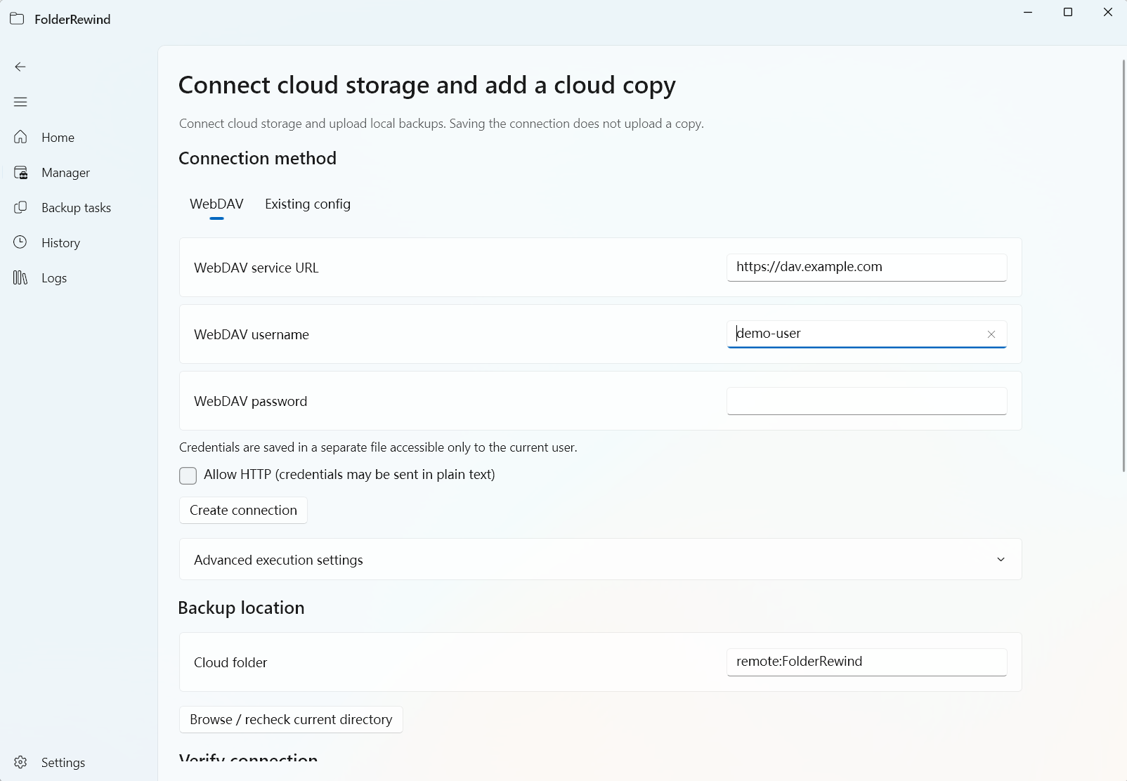
Task: Enable Allow HTTP checkbox
Action: 188,475
